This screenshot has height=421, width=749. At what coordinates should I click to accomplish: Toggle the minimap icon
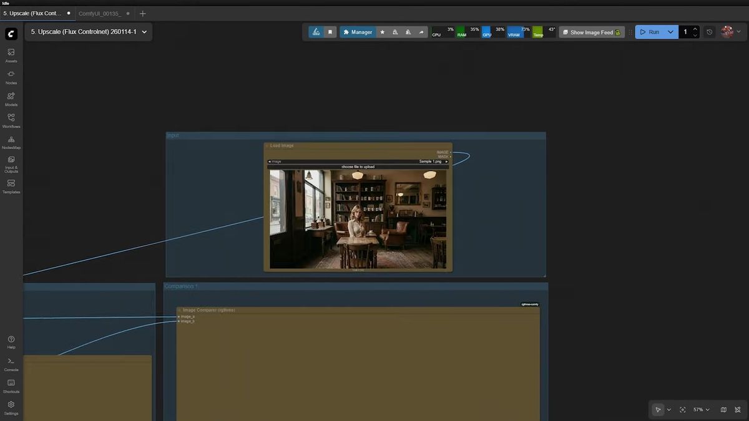[x=723, y=410]
